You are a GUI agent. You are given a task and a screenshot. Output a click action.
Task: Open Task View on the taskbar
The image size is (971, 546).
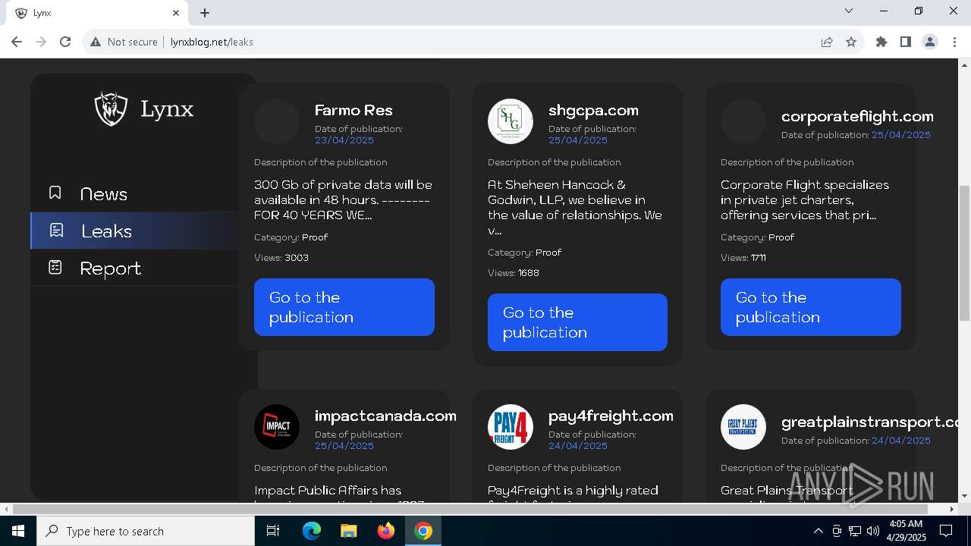(x=273, y=531)
